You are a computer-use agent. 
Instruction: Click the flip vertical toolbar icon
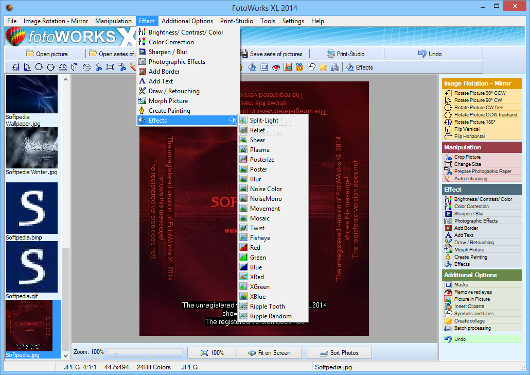pyautogui.click(x=75, y=67)
